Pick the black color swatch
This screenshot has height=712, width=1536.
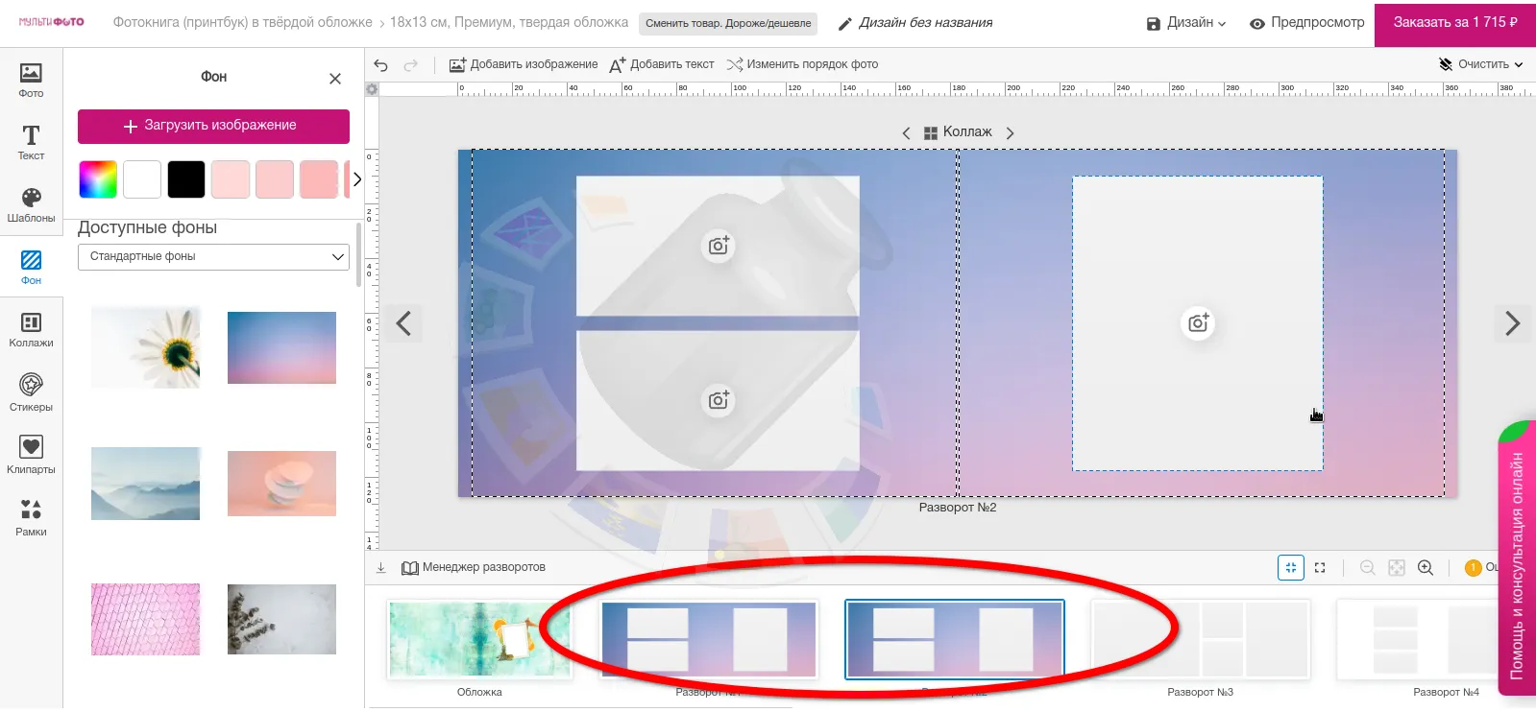pos(186,179)
